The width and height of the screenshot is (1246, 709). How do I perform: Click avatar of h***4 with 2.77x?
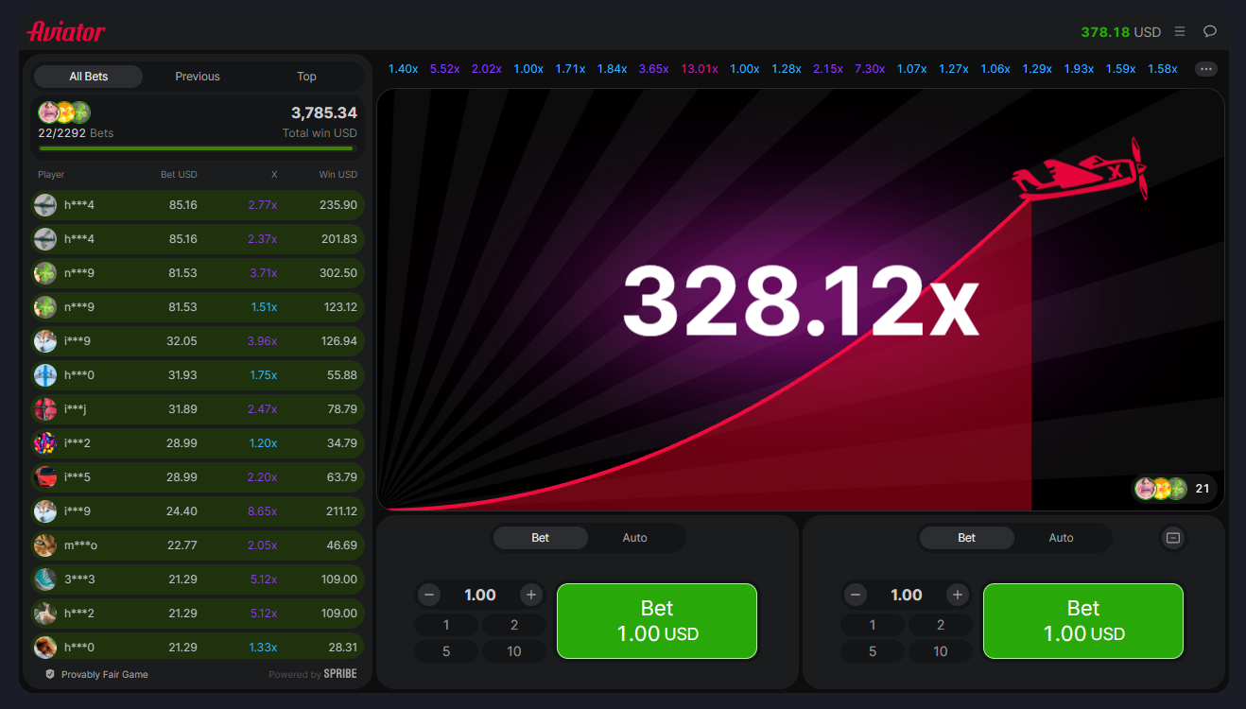click(44, 205)
